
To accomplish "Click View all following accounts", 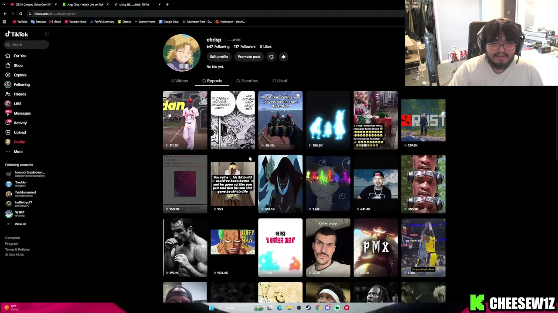I will click(x=20, y=224).
